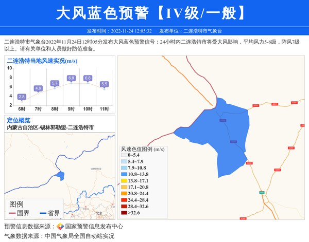The height and width of the screenshot is (242, 309).
Task: Click the 发布时间 timestamp in header bar
Action: (119, 31)
